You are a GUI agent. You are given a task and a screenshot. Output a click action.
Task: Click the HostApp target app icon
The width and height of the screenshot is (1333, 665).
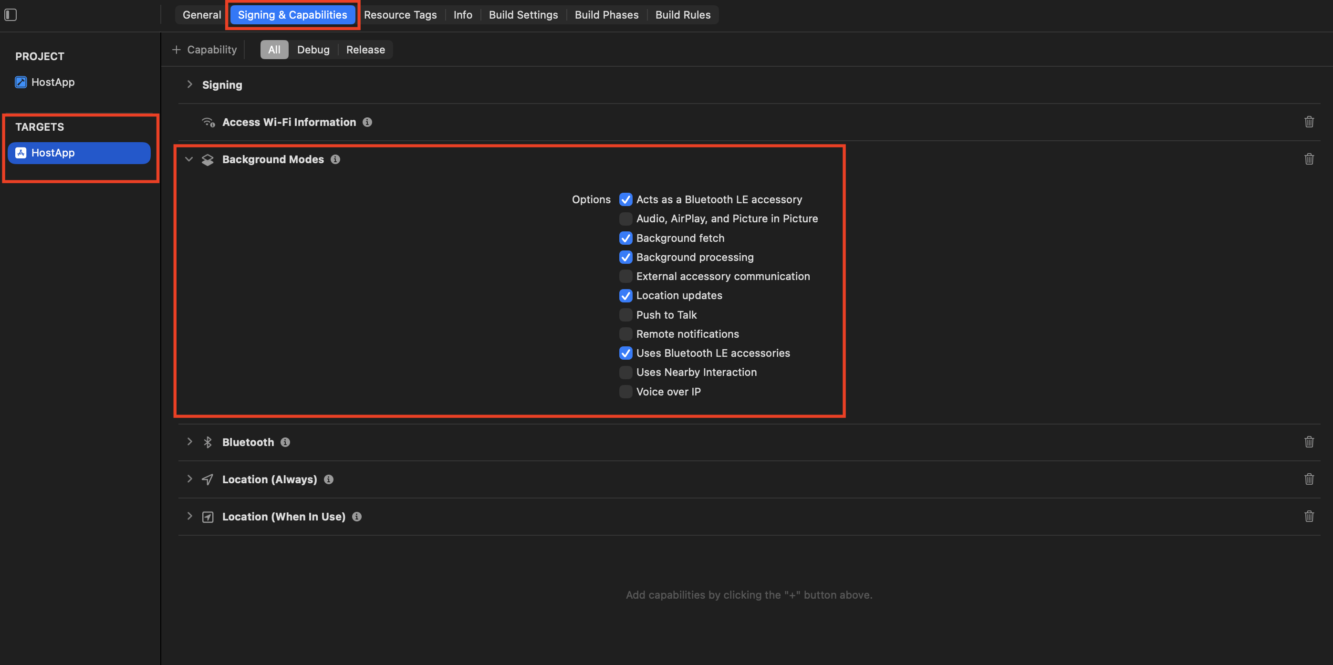point(21,153)
